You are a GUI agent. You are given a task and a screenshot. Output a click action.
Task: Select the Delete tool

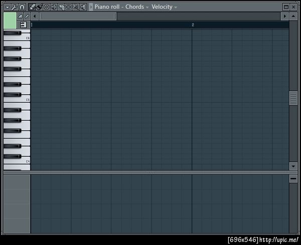tap(47, 8)
